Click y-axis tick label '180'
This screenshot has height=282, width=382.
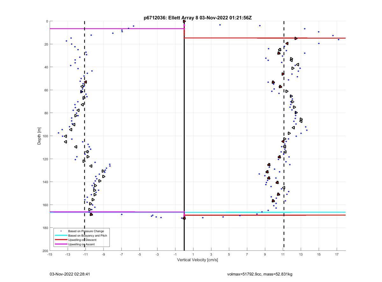coord(45,228)
